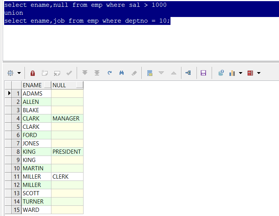The height and width of the screenshot is (216, 279).
Task: Select the PRESIDENT cell
Action: (x=67, y=152)
